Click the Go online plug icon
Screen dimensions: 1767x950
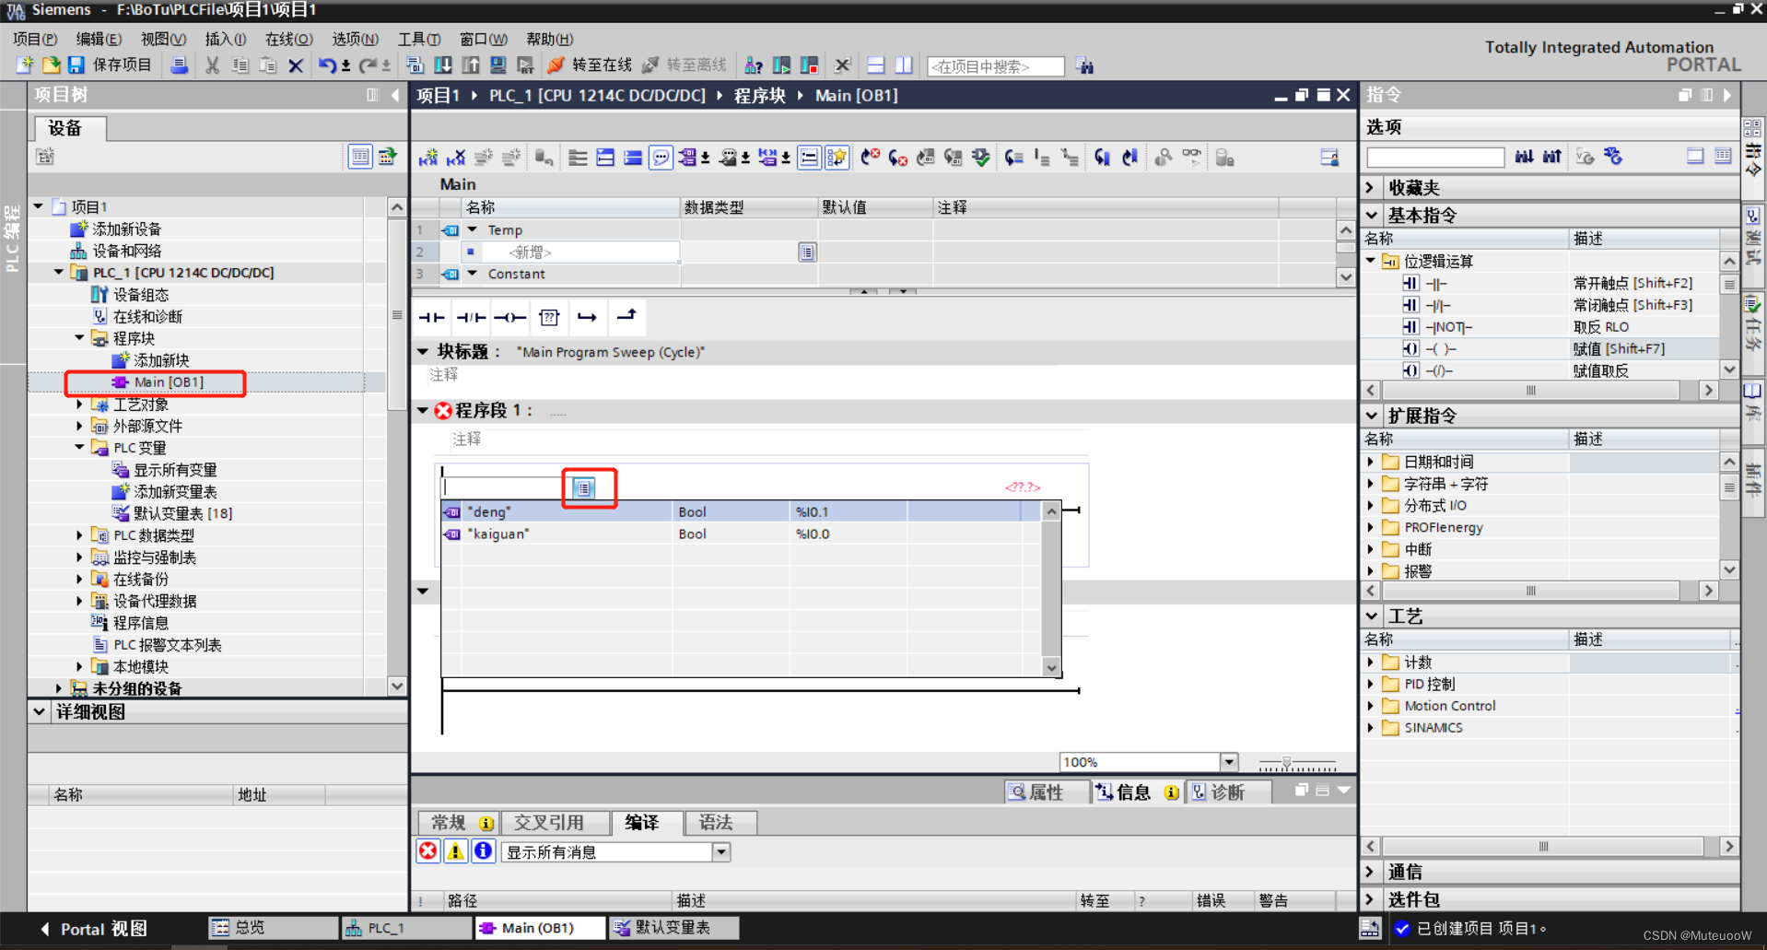[x=556, y=65]
